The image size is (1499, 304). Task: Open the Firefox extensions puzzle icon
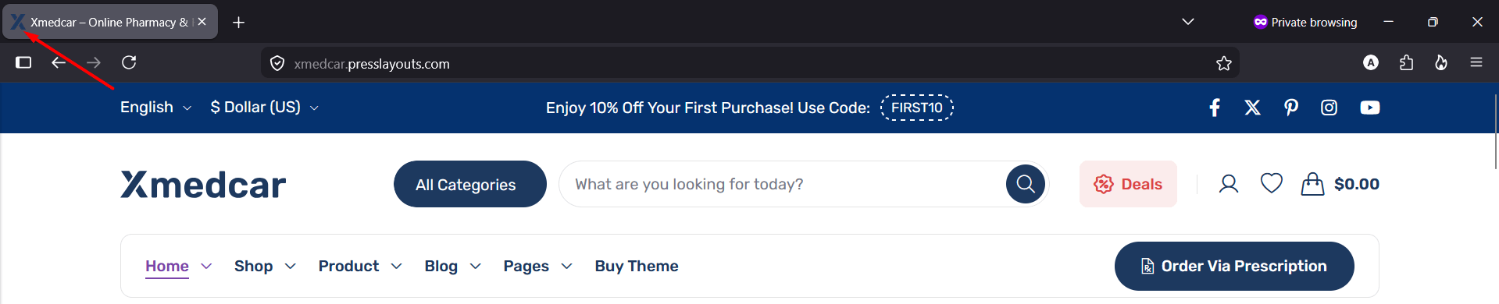pos(1406,62)
